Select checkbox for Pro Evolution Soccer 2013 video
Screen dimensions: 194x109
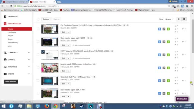coord(38,29)
